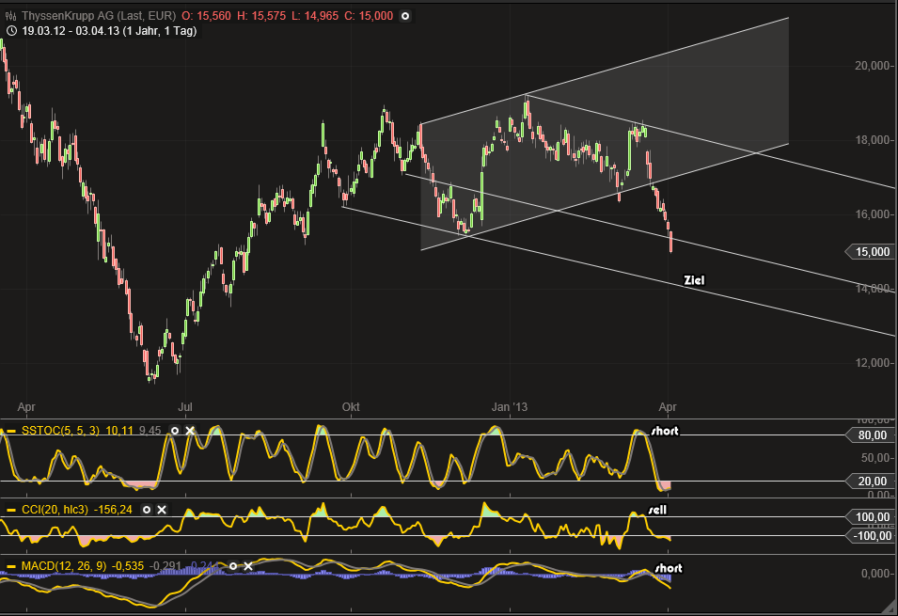Select the short annotation on MACD panel
The height and width of the screenshot is (616, 898).
coord(669,568)
